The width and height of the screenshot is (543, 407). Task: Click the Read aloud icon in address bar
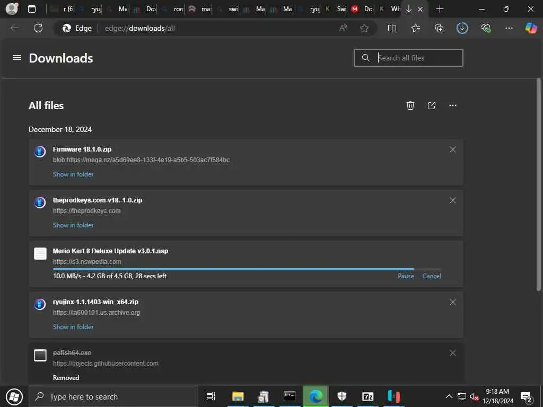pos(343,28)
